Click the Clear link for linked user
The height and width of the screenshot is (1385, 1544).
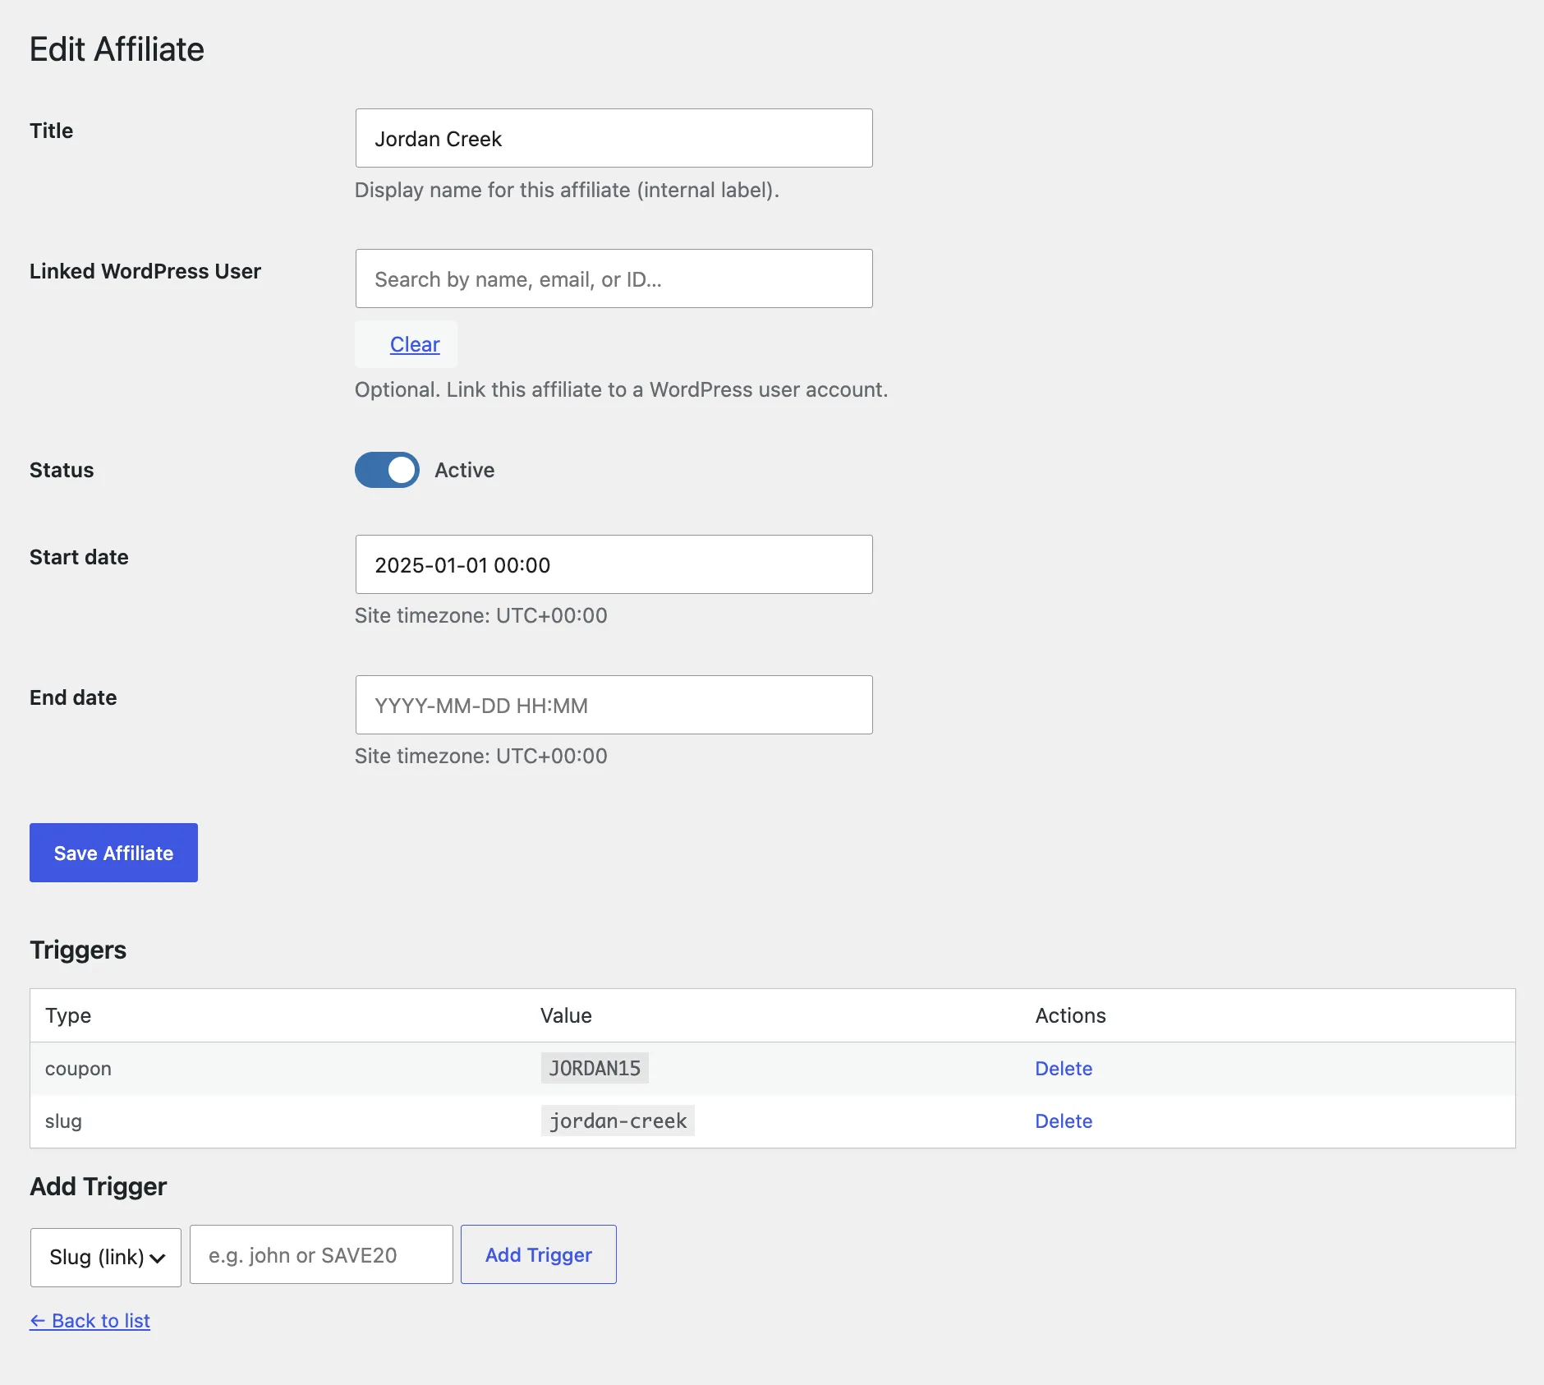[x=415, y=344]
